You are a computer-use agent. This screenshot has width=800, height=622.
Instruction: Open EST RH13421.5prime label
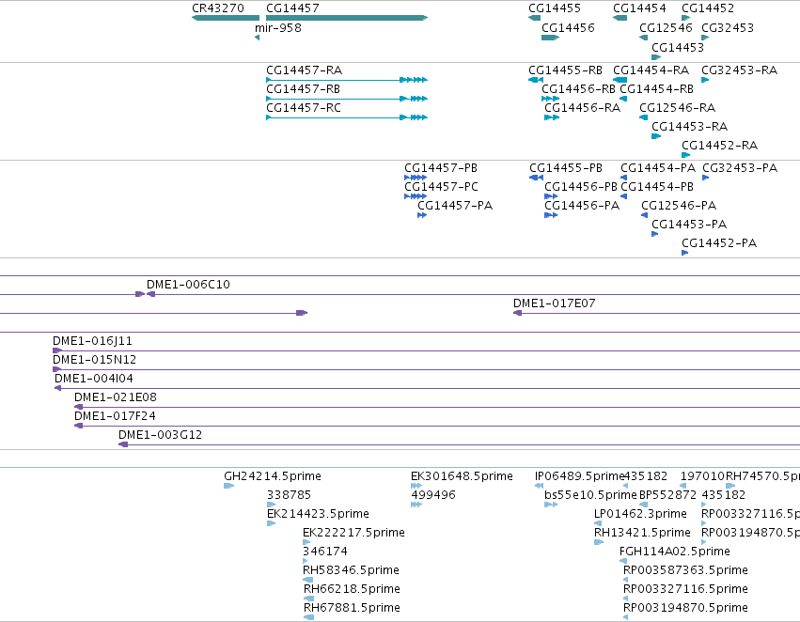(642, 533)
